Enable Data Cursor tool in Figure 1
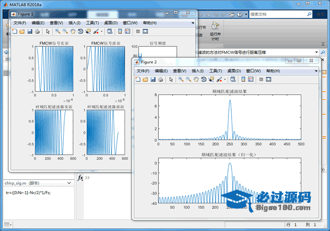Screen dimensions: 330x231 click(88, 31)
